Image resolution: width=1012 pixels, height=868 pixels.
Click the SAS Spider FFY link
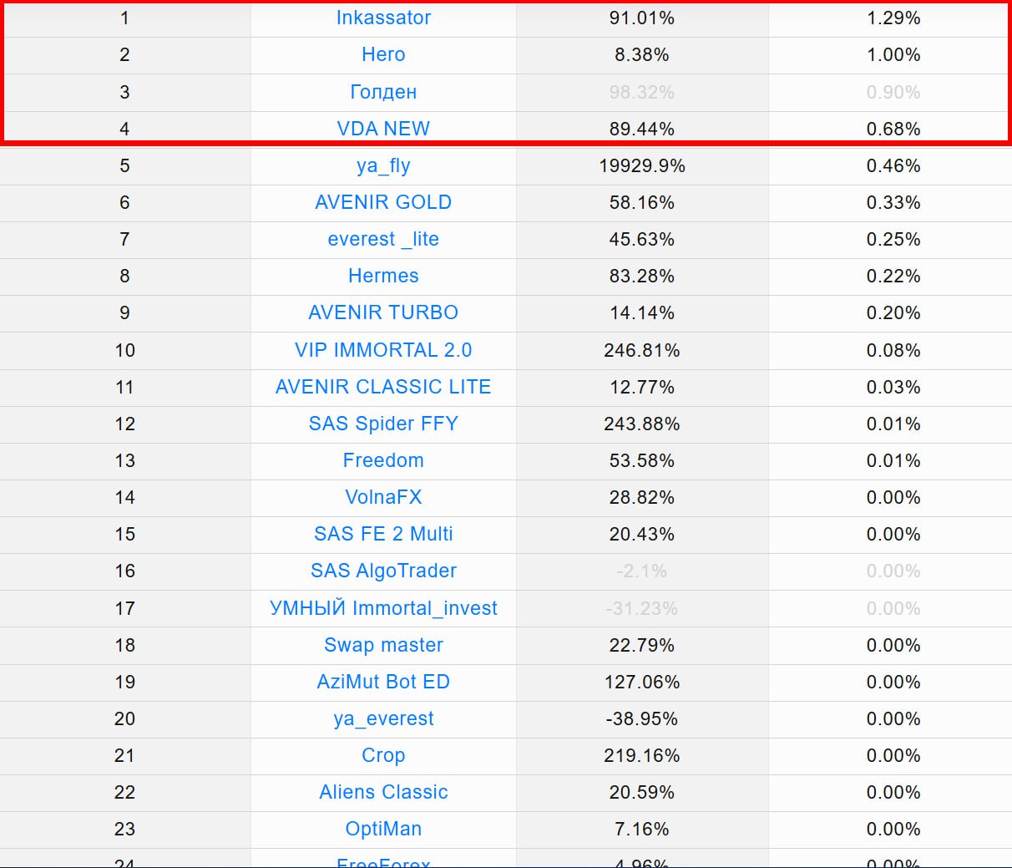(x=383, y=424)
